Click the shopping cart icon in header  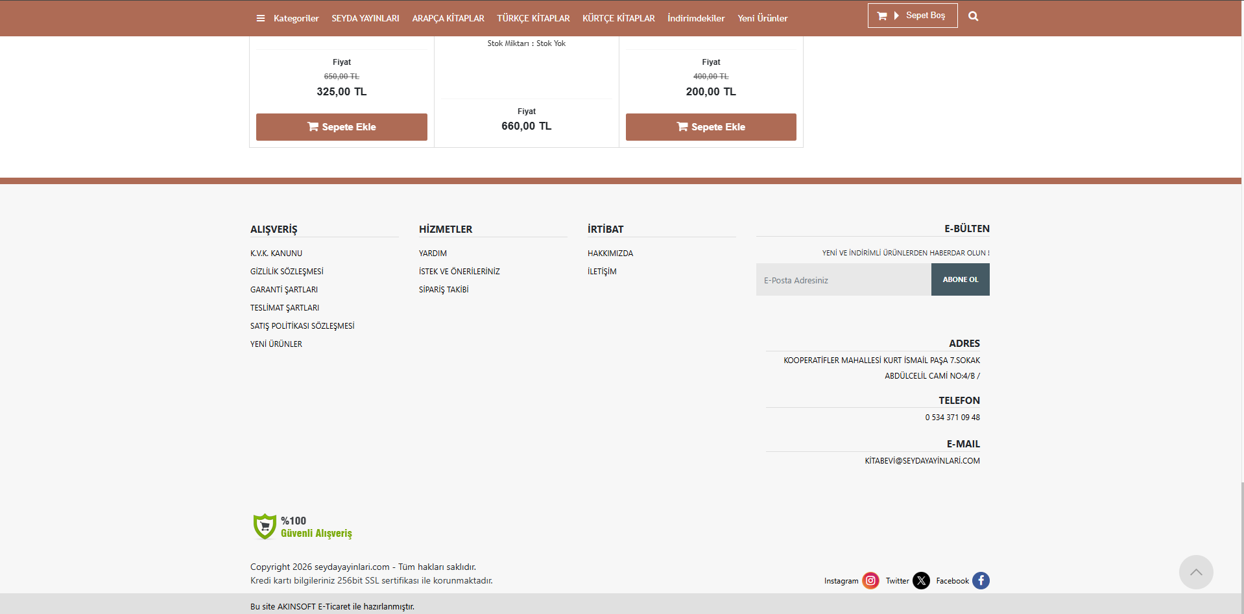(x=882, y=16)
